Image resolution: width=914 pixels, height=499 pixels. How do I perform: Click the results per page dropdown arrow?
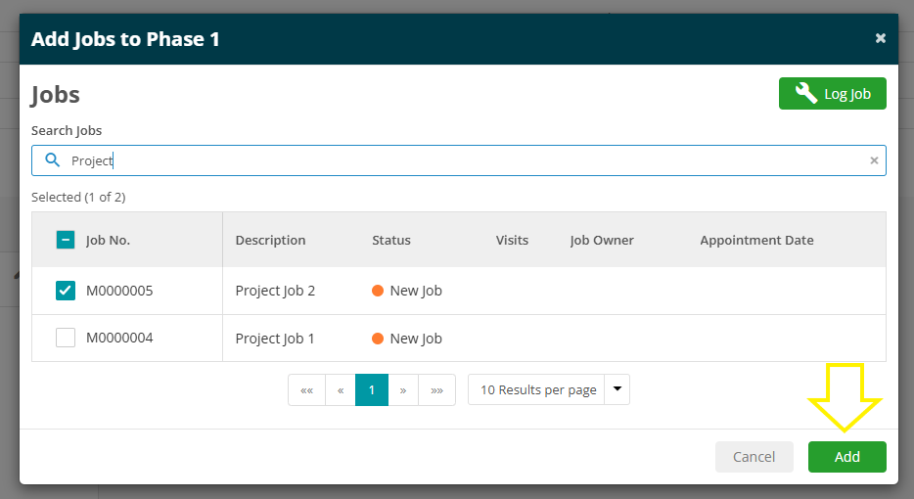click(617, 389)
